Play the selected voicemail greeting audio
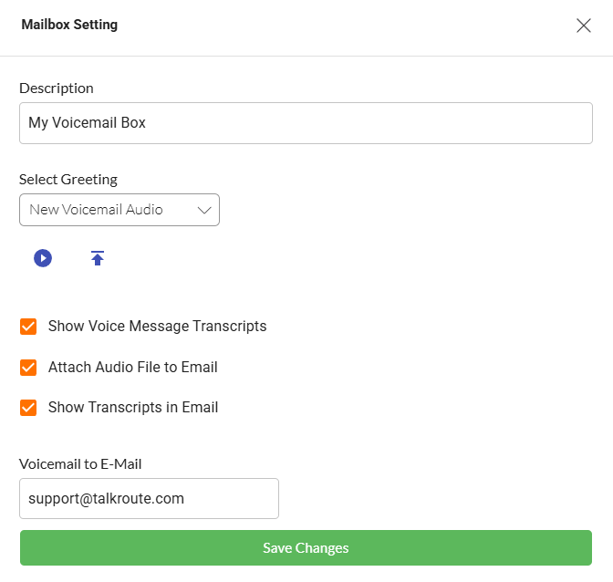This screenshot has width=613, height=582. tap(43, 258)
